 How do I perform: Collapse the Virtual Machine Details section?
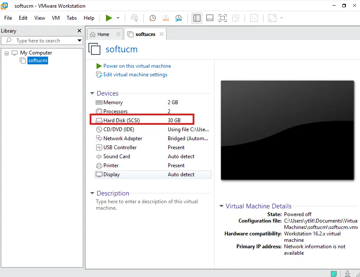pos(221,206)
